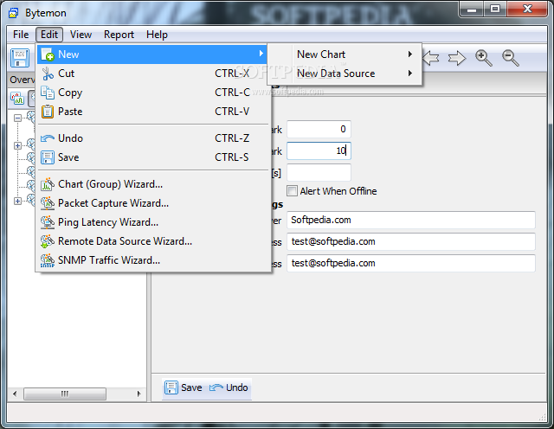Launch Chart (Group) Wizard...
The width and height of the screenshot is (554, 429).
pyautogui.click(x=154, y=184)
